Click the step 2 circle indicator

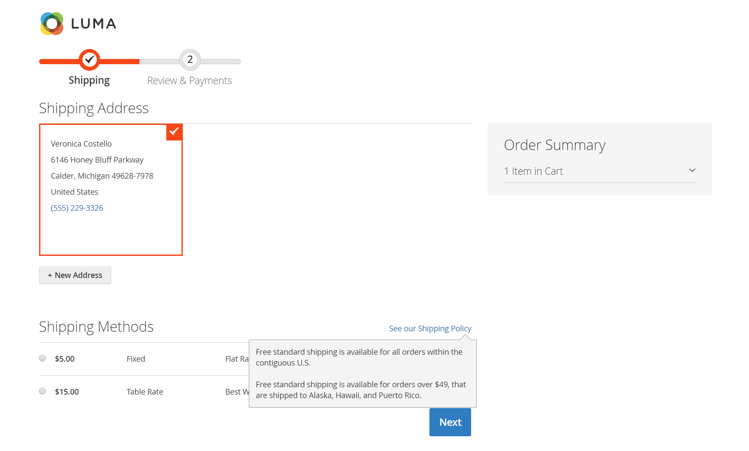(x=190, y=60)
